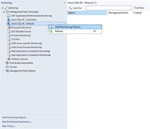150x129 pixels.
Task: Select Azure SQL MI – Manual tree label
Action: click(22, 24)
